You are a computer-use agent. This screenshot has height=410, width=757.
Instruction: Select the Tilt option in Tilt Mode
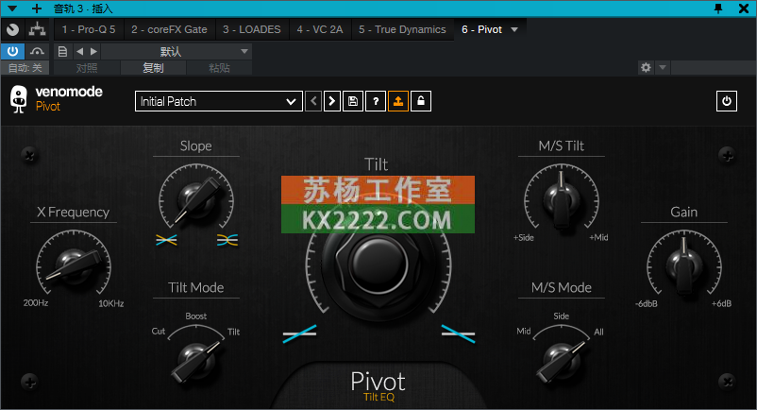tap(234, 332)
